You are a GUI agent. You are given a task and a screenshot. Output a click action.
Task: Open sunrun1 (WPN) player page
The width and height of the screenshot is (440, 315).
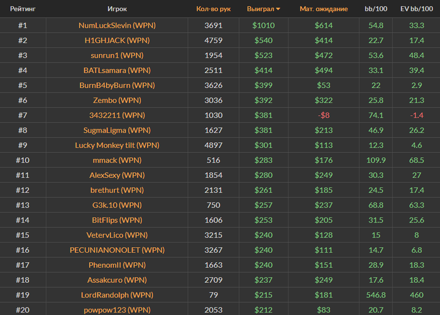117,55
